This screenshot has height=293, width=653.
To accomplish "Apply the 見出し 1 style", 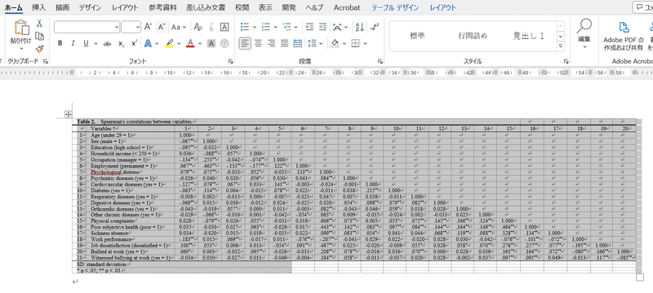I will click(x=528, y=36).
